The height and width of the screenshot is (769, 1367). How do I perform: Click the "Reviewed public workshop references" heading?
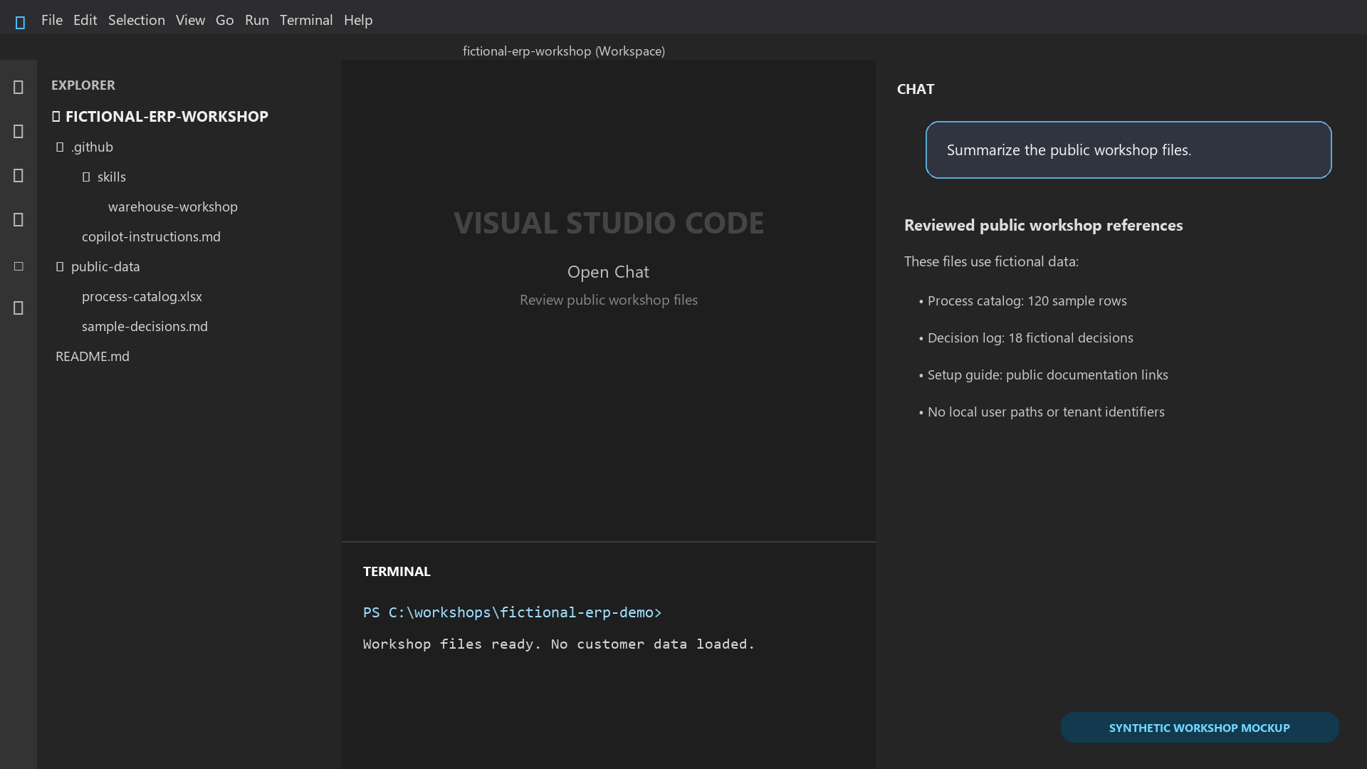click(x=1044, y=225)
